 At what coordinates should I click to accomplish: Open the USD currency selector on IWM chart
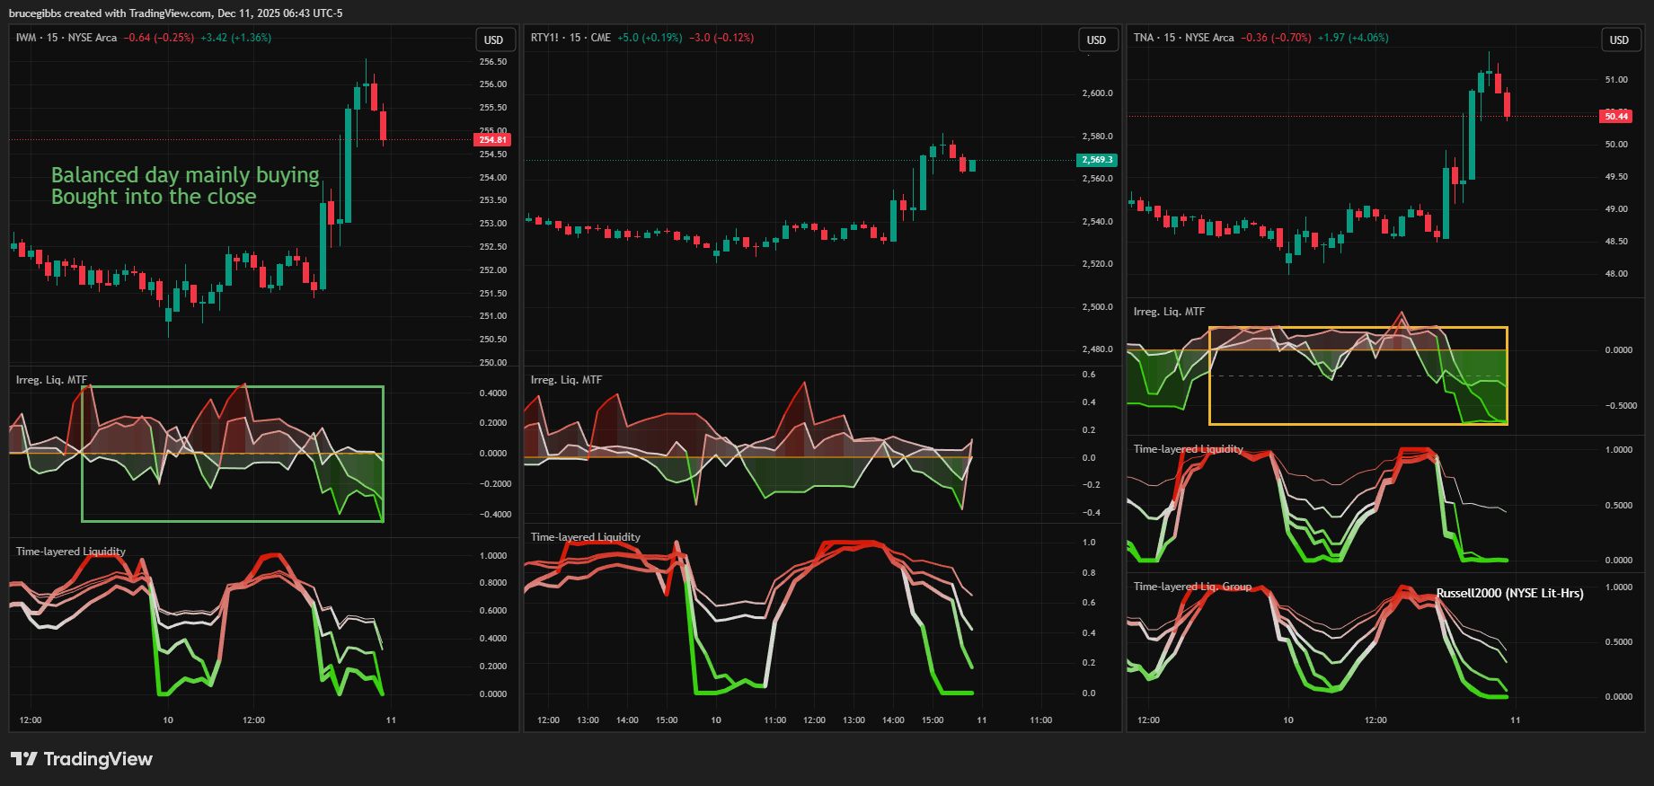click(x=494, y=40)
